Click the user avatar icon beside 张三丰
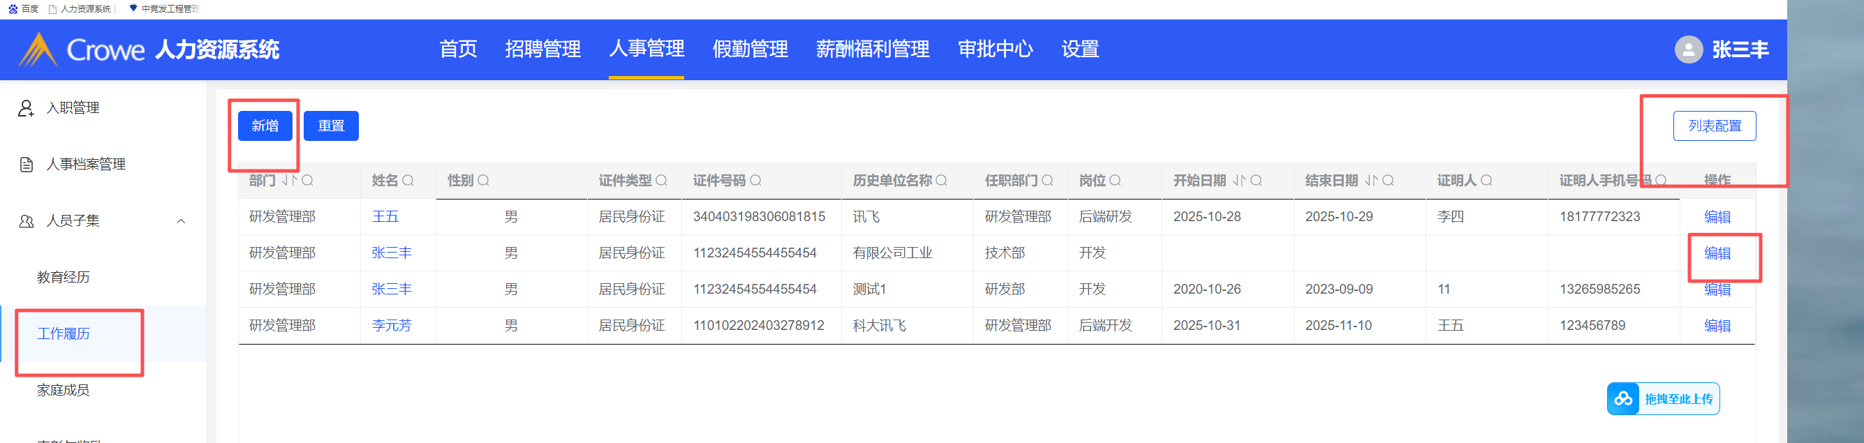This screenshot has height=443, width=1864. 1688,49
